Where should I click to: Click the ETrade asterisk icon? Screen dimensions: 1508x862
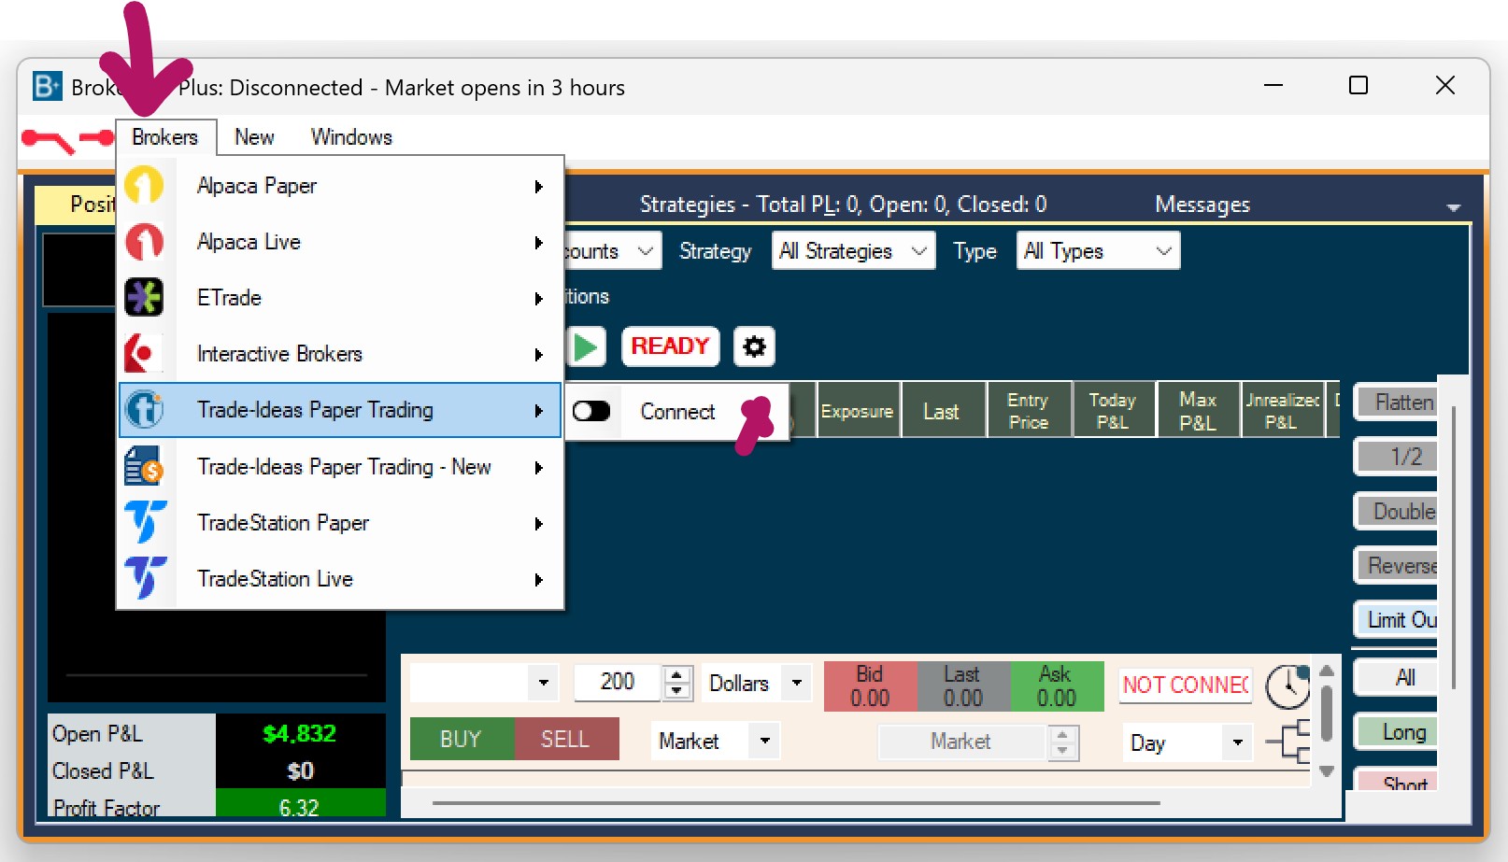(144, 297)
